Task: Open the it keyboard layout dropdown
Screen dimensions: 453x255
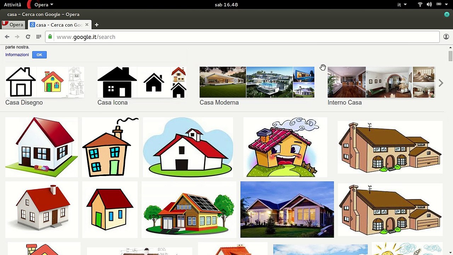Action: point(402,5)
